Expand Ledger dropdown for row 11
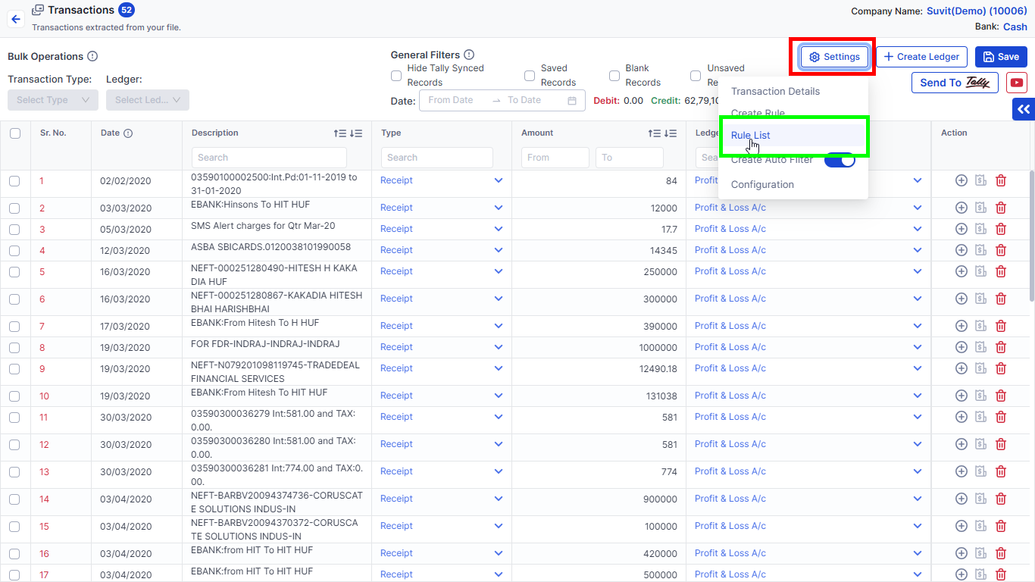The height and width of the screenshot is (582, 1035). tap(918, 417)
